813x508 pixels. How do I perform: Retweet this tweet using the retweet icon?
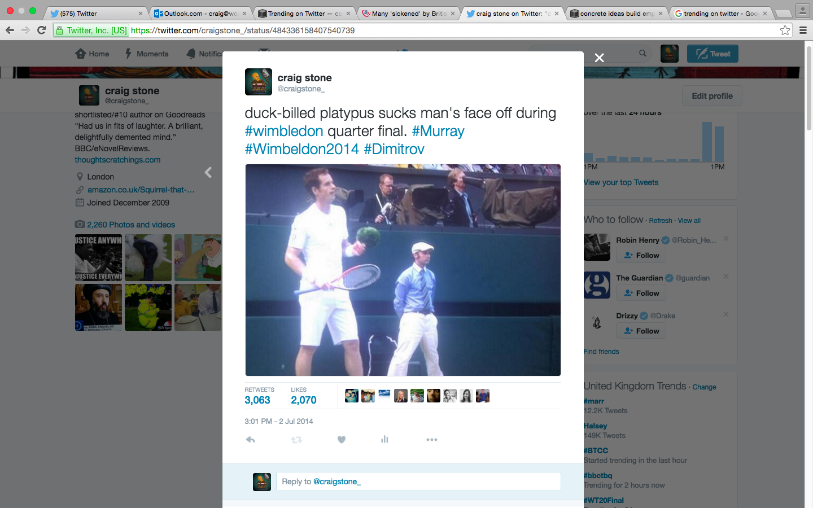(x=296, y=440)
